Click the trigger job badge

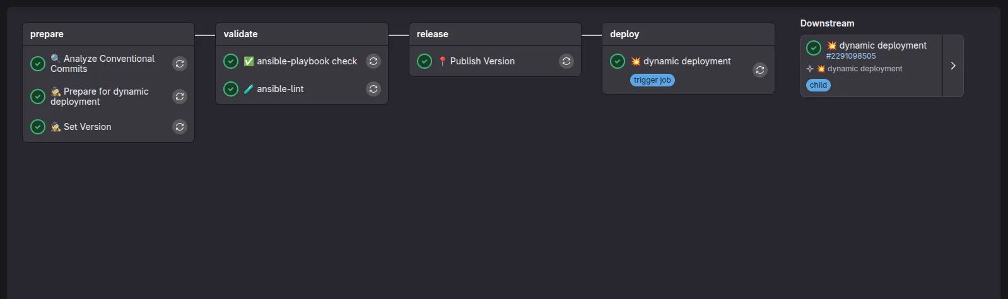click(652, 80)
